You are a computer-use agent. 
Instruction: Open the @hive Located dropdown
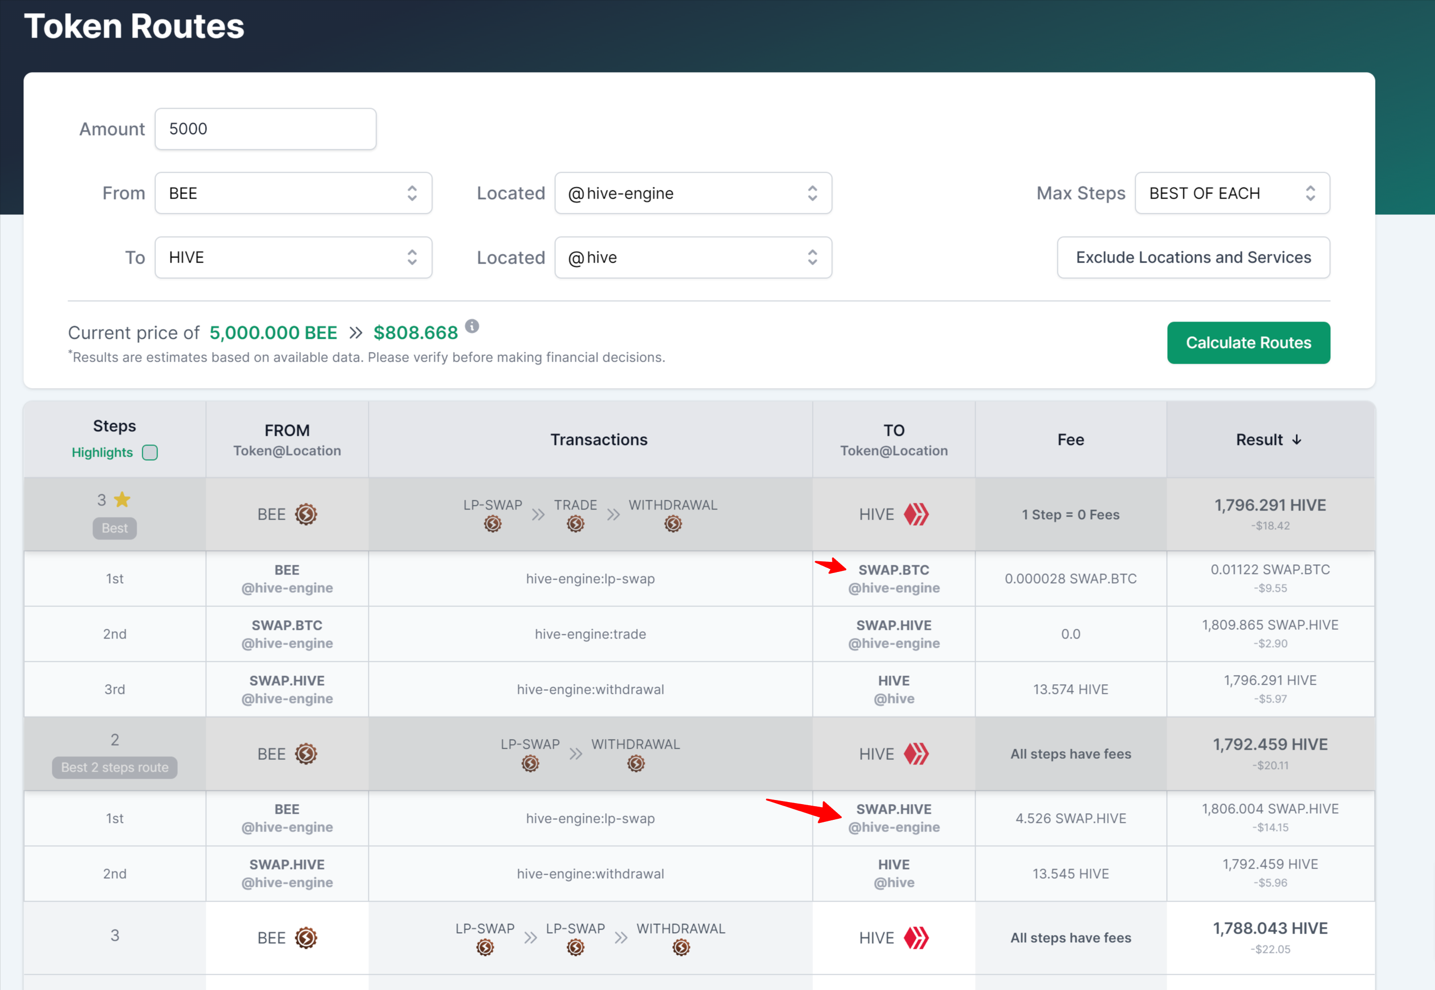[x=693, y=258]
